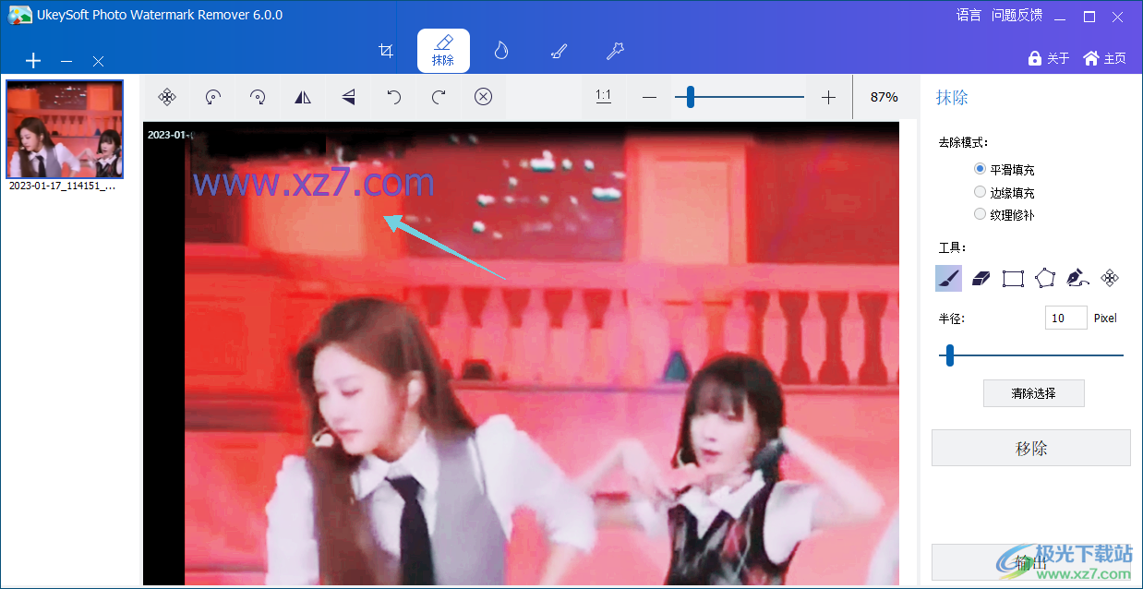
Task: Choose the move tool in the tools panel
Action: click(1110, 278)
